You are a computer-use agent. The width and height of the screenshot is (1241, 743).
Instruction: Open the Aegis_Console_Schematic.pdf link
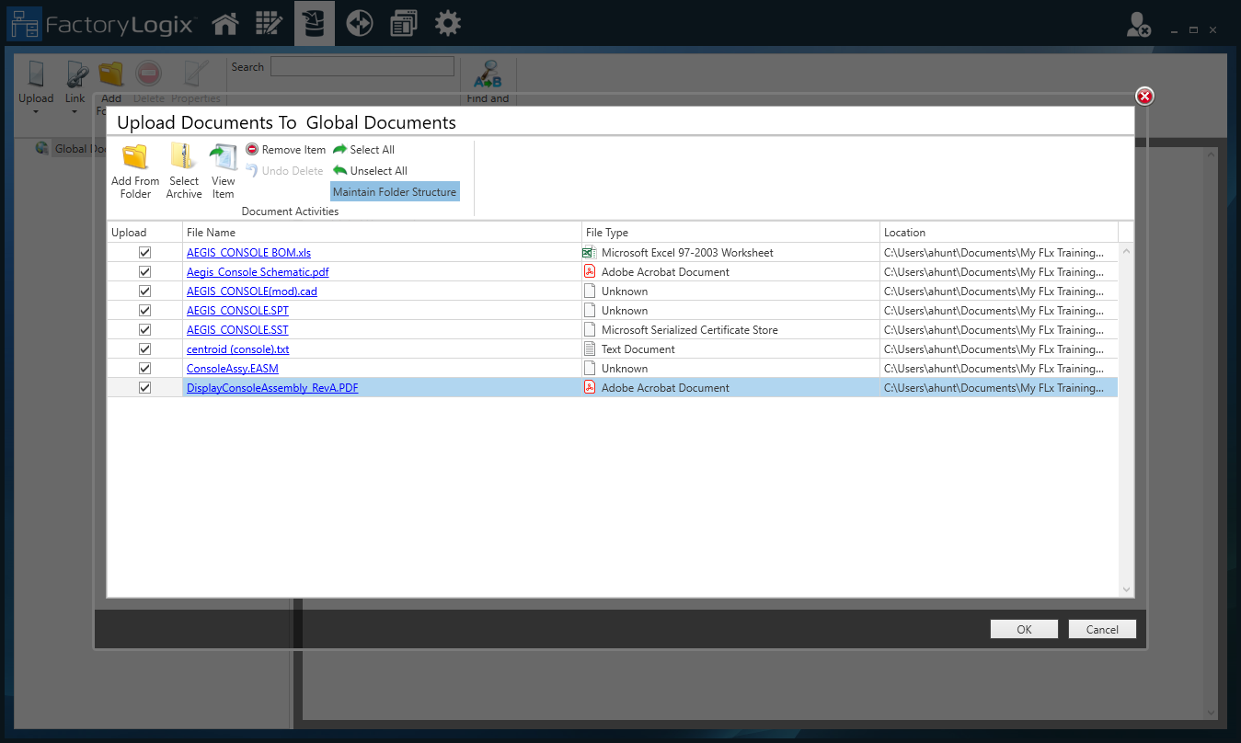257,271
